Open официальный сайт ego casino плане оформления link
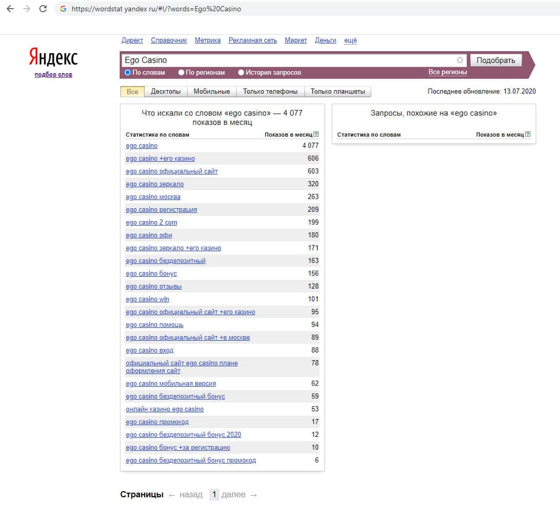The height and width of the screenshot is (508, 560). tap(182, 367)
